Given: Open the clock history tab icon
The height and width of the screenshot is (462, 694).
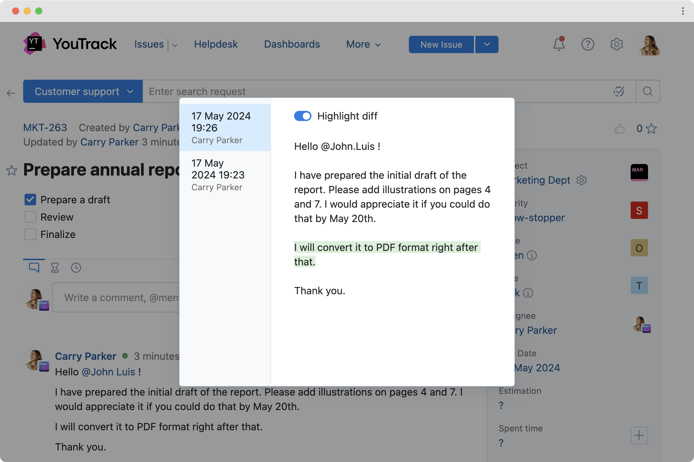Looking at the screenshot, I should (76, 268).
